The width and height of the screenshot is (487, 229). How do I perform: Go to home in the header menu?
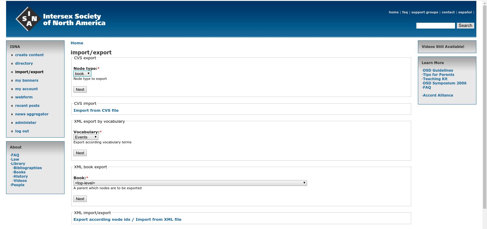(394, 12)
